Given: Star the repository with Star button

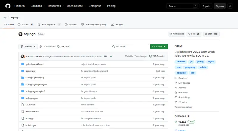Looking at the screenshot, I should coord(211,34).
